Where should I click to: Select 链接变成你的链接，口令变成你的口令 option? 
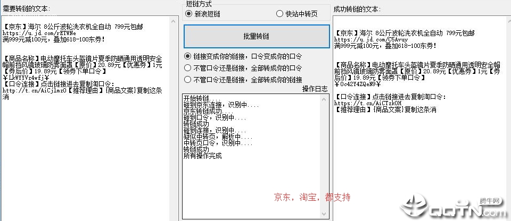point(243,56)
